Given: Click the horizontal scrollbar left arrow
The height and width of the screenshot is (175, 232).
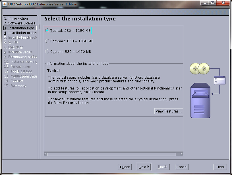Looking at the screenshot, I should (46, 154).
